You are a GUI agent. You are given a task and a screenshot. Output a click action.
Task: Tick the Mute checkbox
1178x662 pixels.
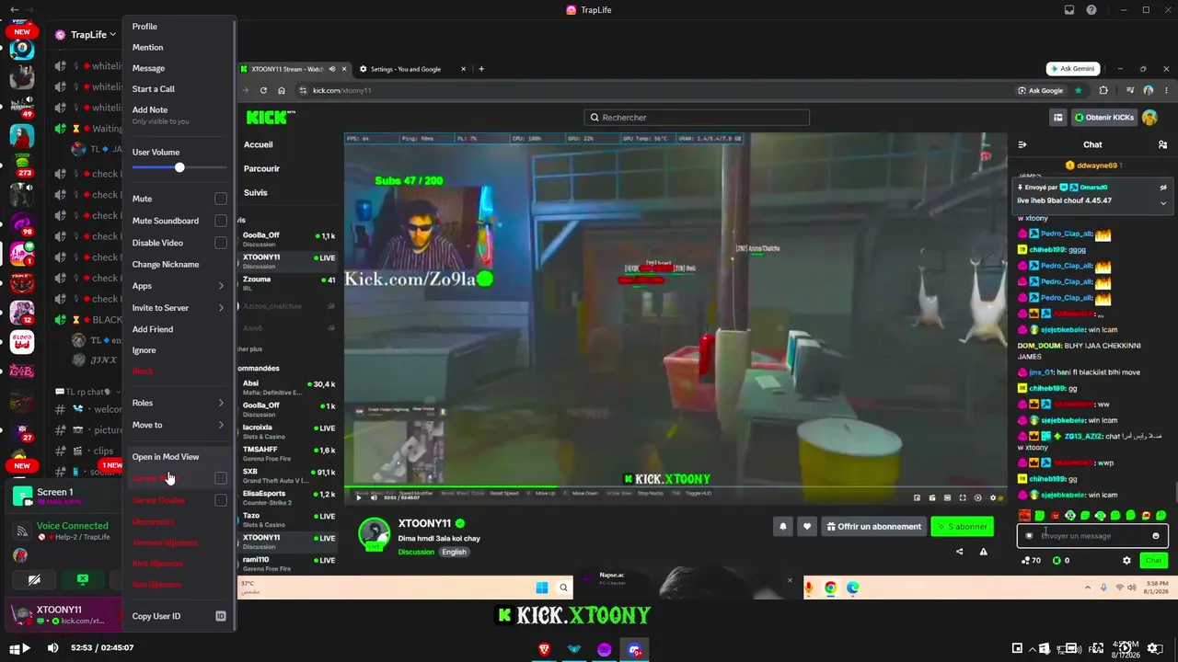coord(221,199)
